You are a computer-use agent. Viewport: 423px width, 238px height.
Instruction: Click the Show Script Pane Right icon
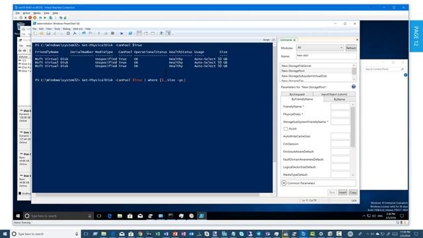146,33
